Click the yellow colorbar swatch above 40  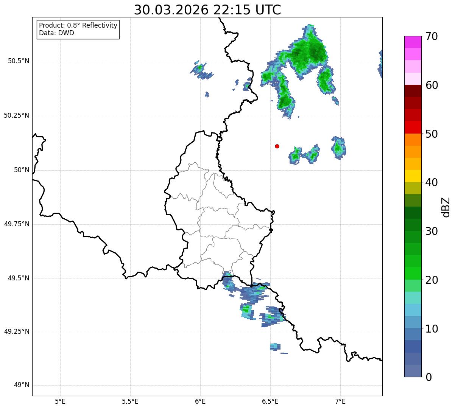click(413, 176)
